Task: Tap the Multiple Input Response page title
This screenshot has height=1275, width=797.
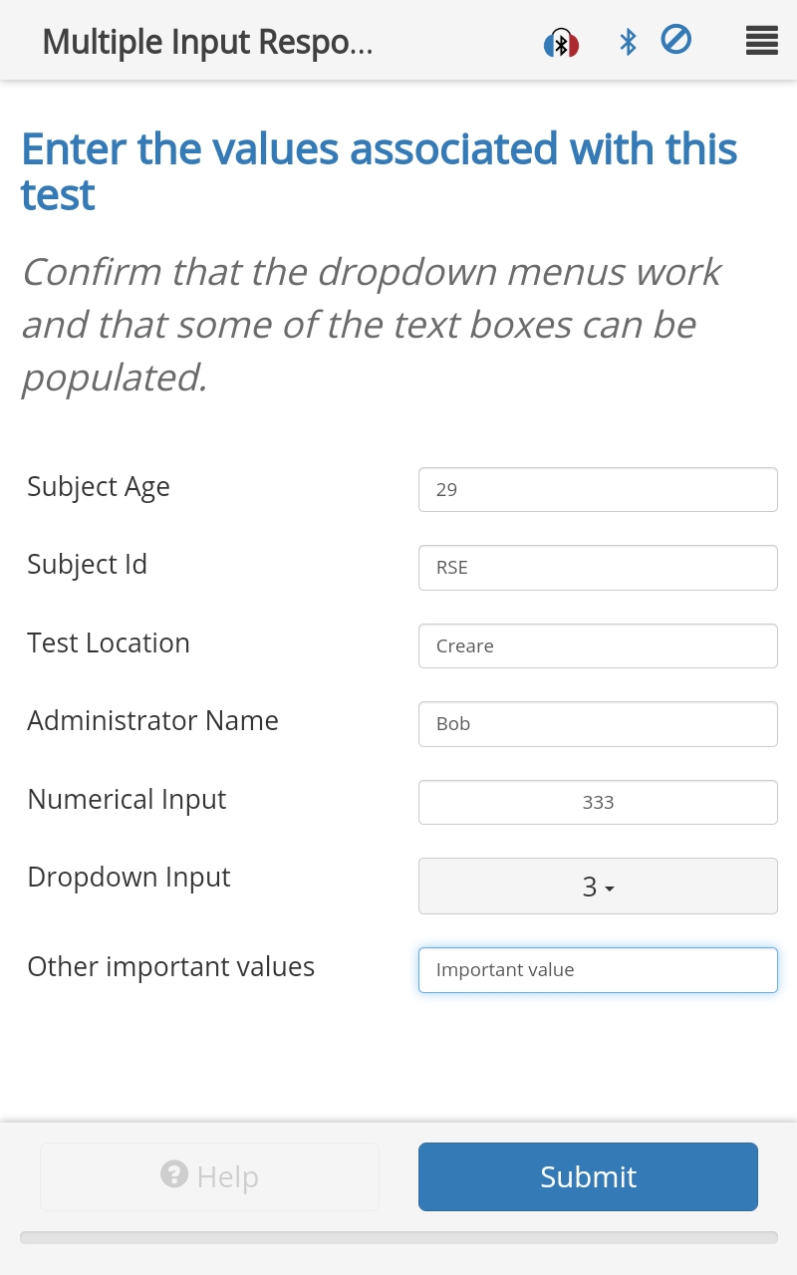Action: click(x=207, y=42)
